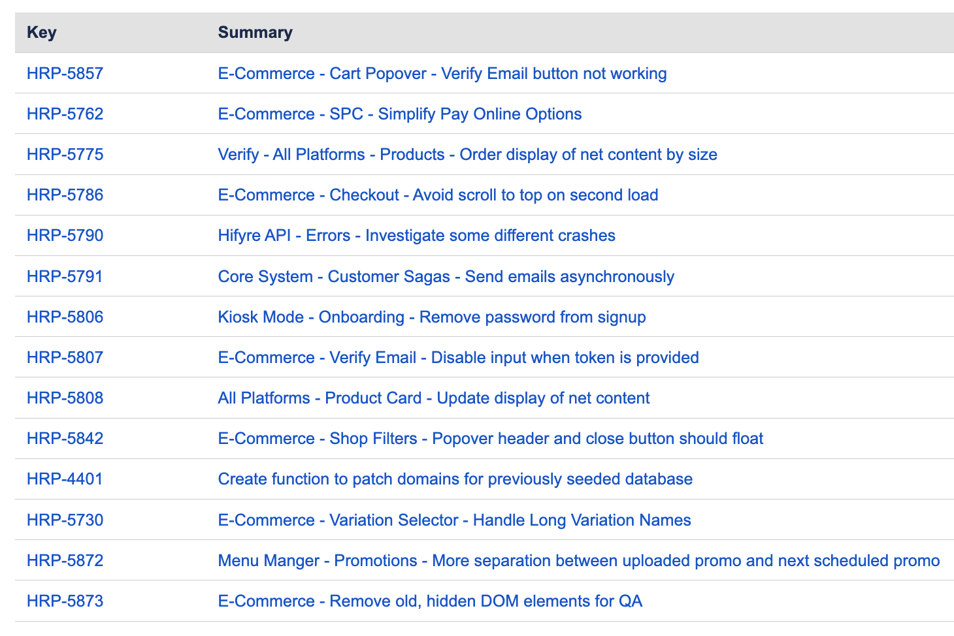Open Variation Selector long names issue
The width and height of the screenshot is (954, 636).
tap(454, 520)
